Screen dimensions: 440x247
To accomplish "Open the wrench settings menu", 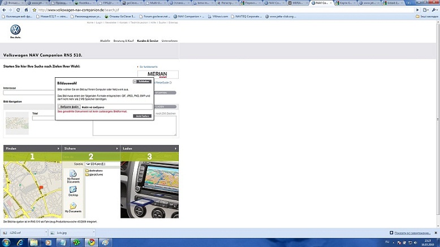I will [434, 10].
